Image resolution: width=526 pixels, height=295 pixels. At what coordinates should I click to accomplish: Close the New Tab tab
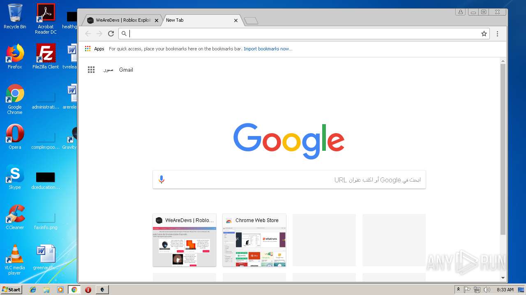(x=236, y=20)
